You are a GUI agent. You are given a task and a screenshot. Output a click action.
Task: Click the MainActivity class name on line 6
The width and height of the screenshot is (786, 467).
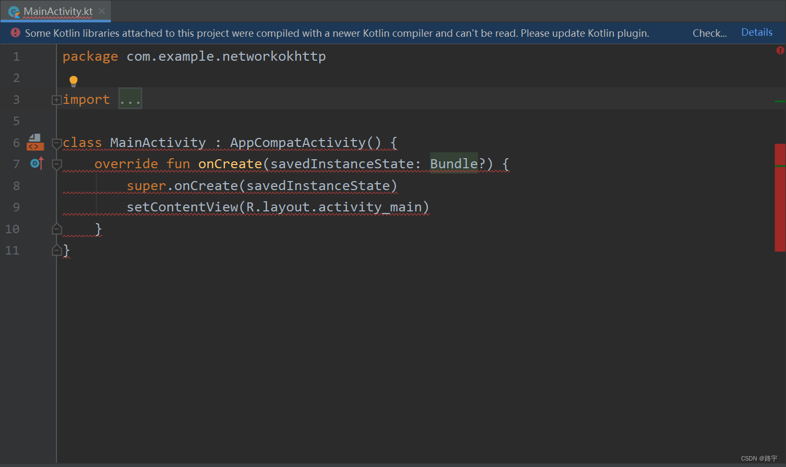(158, 143)
